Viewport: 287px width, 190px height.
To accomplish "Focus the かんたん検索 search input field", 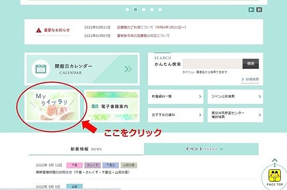I will pos(212,64).
